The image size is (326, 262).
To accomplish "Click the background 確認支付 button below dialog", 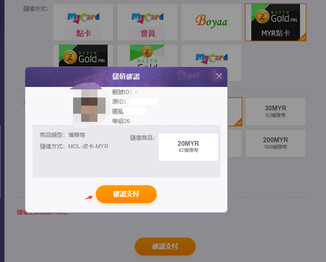I will point(165,247).
